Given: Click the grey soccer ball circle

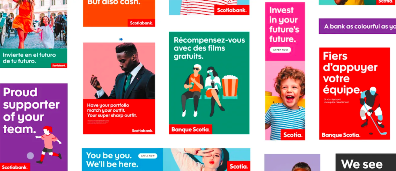Looking at the screenshot, I should pos(30,156).
